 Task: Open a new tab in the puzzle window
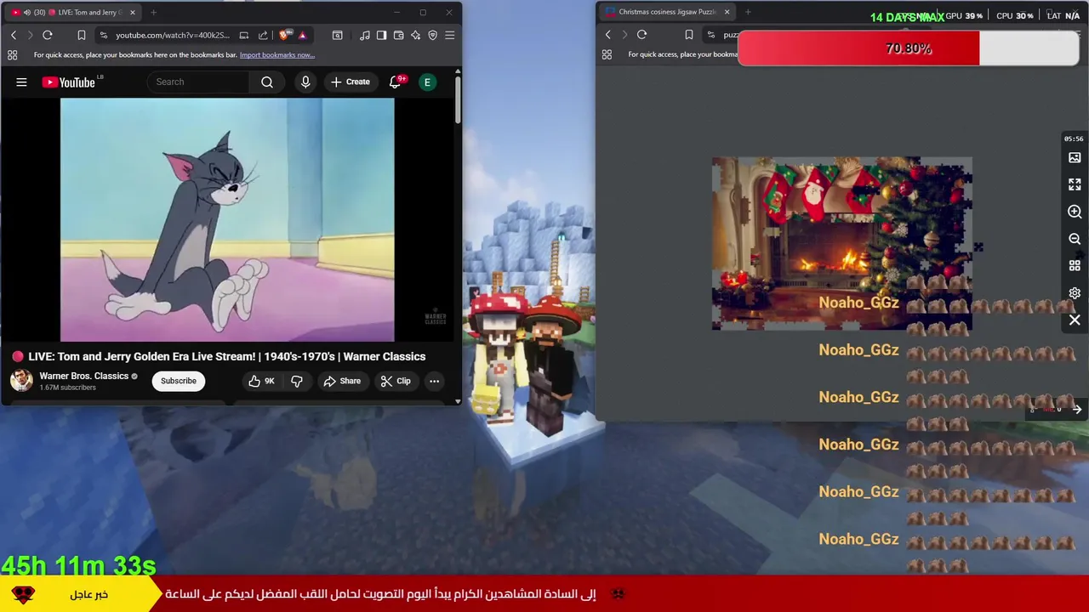(748, 12)
